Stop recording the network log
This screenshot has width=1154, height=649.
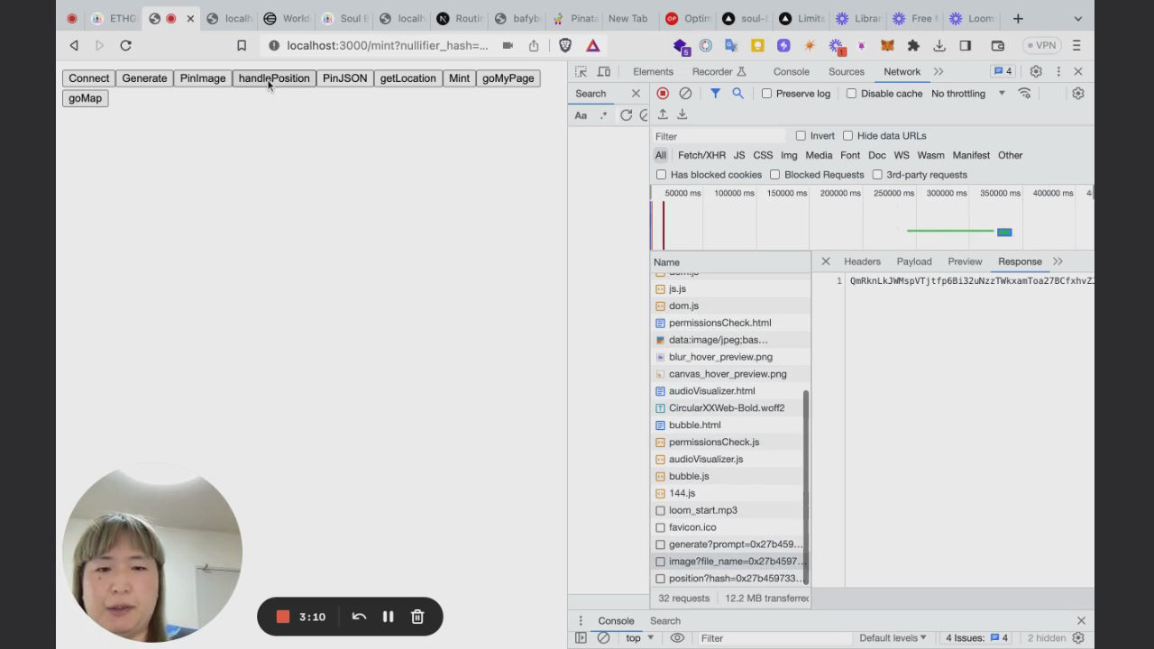click(x=663, y=93)
